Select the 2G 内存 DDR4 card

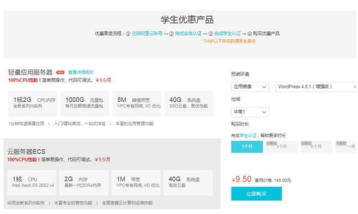(84, 183)
